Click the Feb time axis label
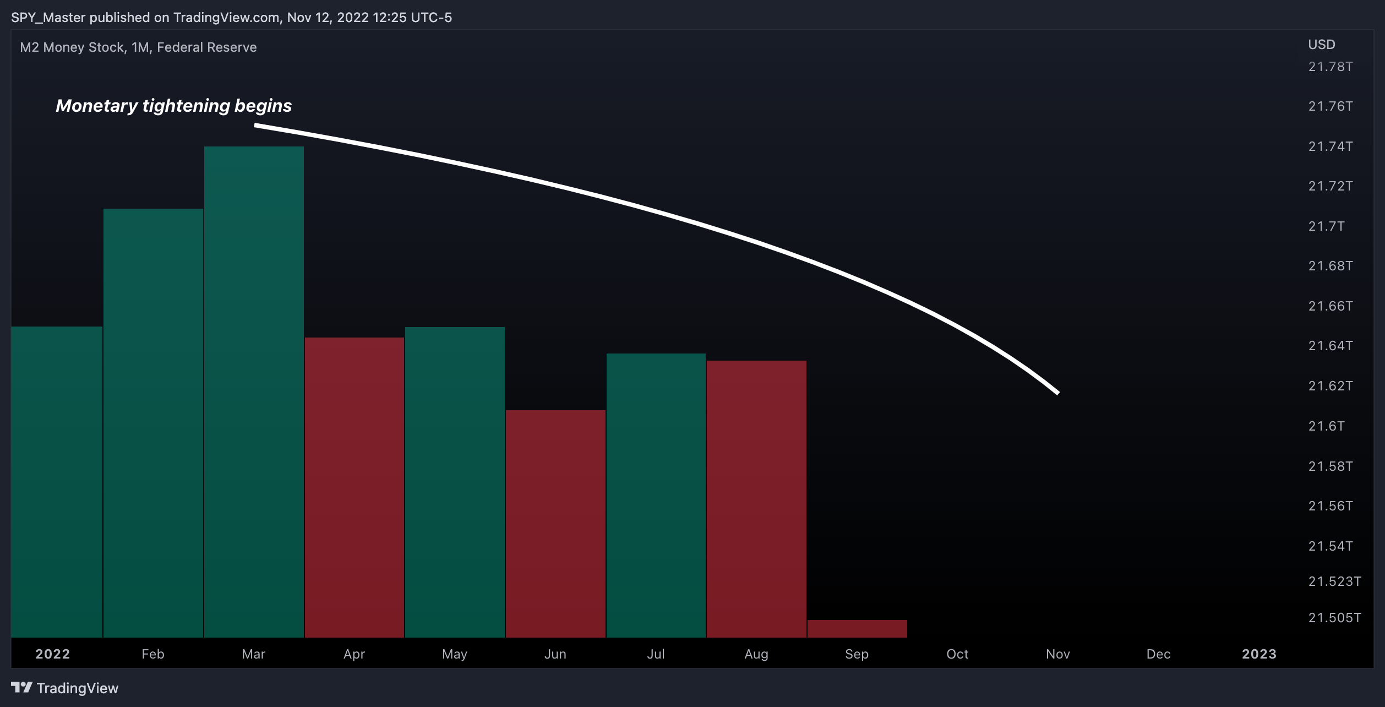This screenshot has width=1385, height=707. point(153,654)
